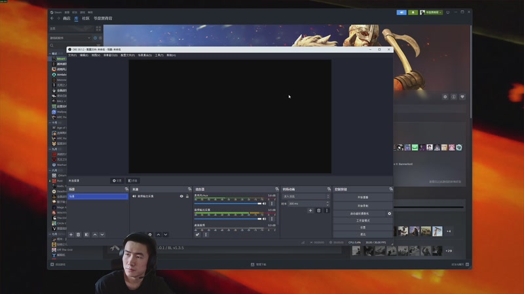Screen dimensions: 524x294
Task: Open mixer panel three-dot menu at bottom
Action: coord(206,235)
